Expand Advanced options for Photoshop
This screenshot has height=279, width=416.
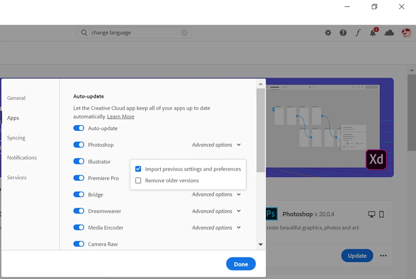216,144
